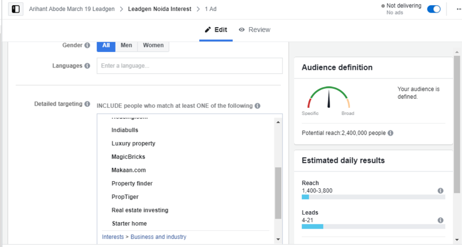The width and height of the screenshot is (462, 247).
Task: Toggle the ad set delivery switch
Action: point(434,9)
